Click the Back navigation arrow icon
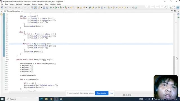Image resolution: width=180 pixels, height=101 pixels. [125, 8]
